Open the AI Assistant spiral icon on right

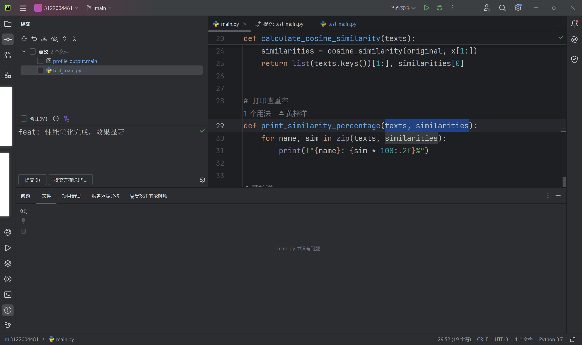(x=574, y=39)
